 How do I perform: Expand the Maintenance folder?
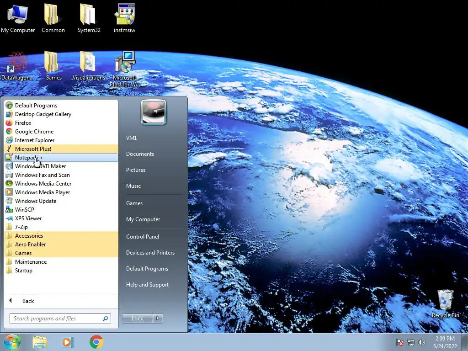62,262
